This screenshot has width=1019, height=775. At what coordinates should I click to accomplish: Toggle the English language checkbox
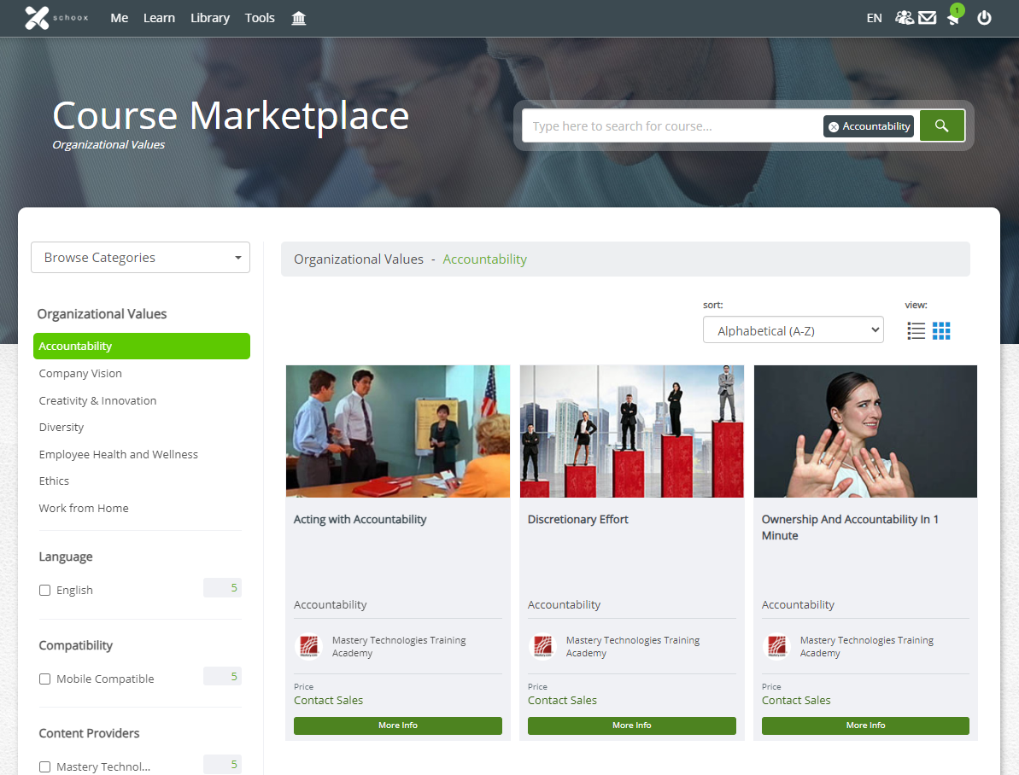pyautogui.click(x=44, y=590)
